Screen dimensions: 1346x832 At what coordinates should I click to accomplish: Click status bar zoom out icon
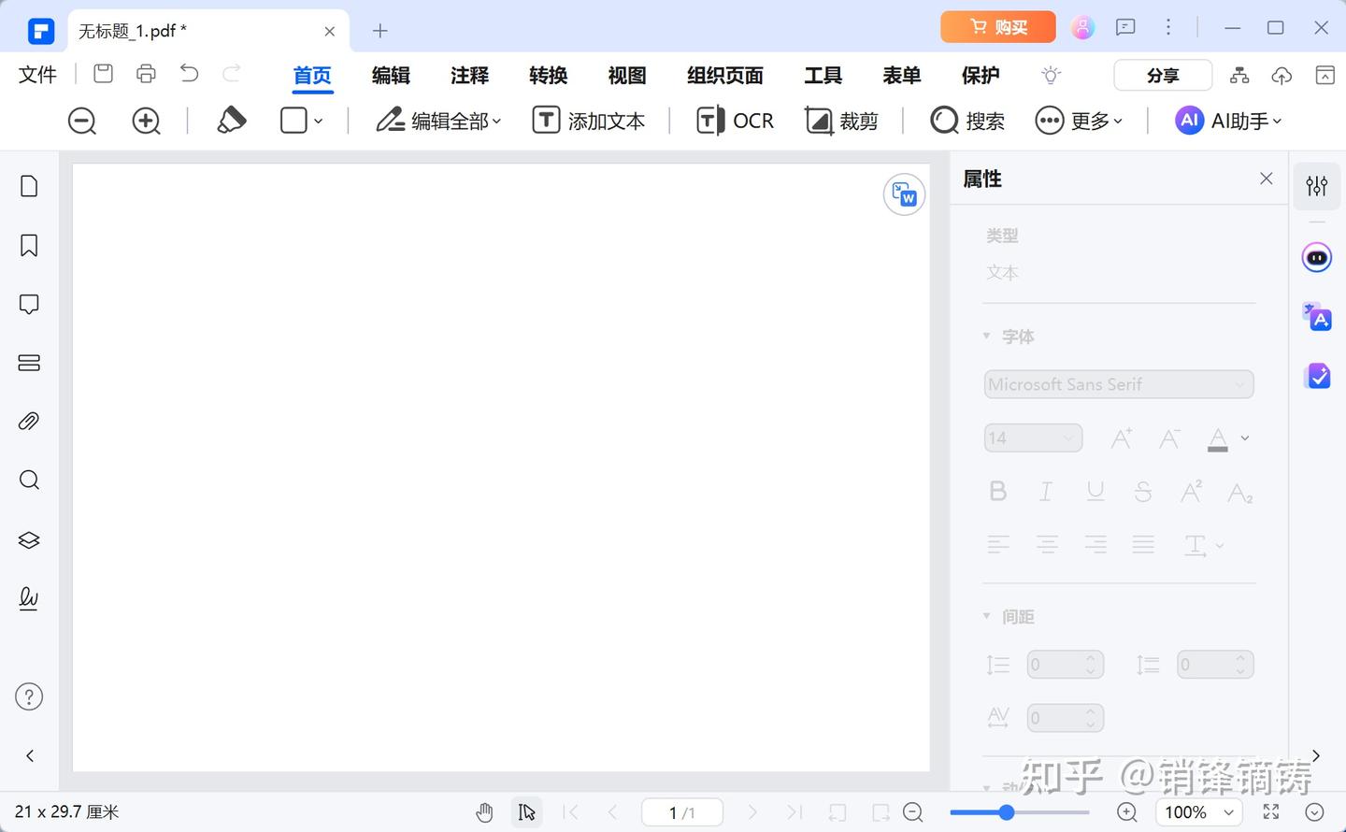[913, 812]
